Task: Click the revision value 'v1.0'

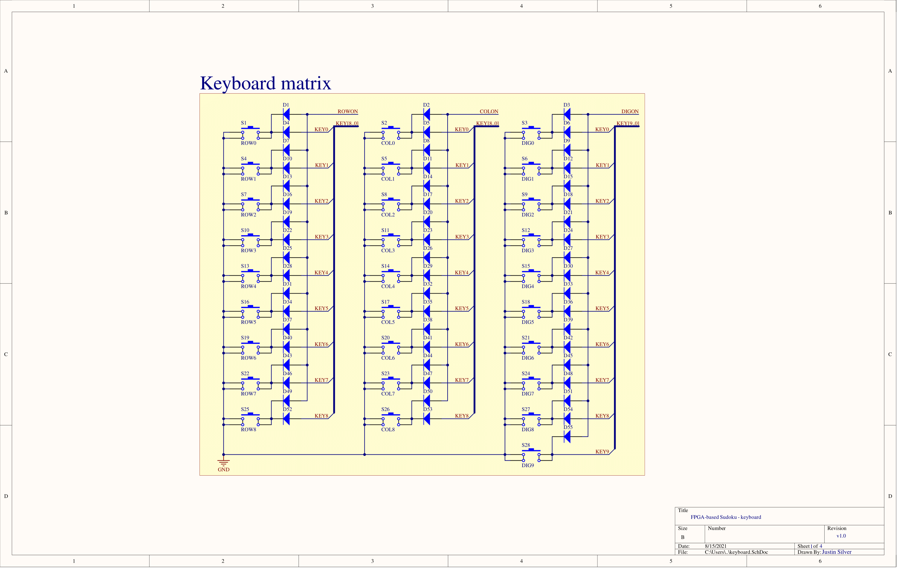Action: [841, 536]
